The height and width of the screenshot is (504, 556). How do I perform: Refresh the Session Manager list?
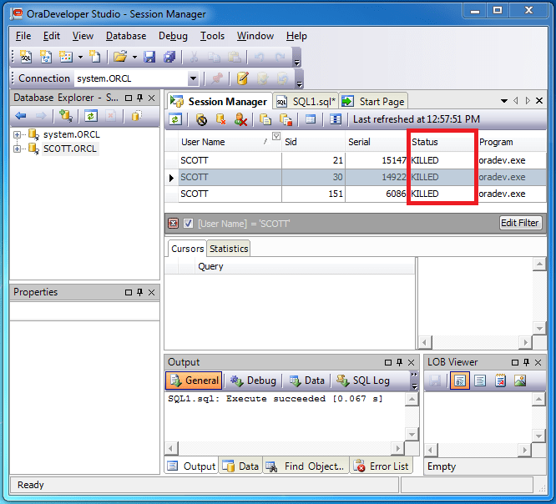point(175,119)
